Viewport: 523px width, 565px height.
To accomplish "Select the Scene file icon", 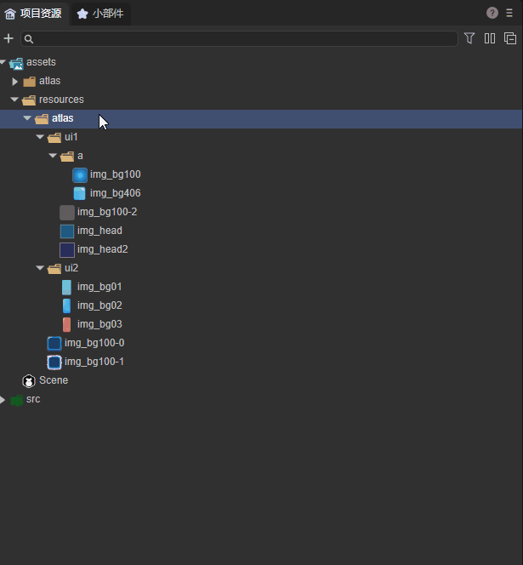I will (29, 380).
